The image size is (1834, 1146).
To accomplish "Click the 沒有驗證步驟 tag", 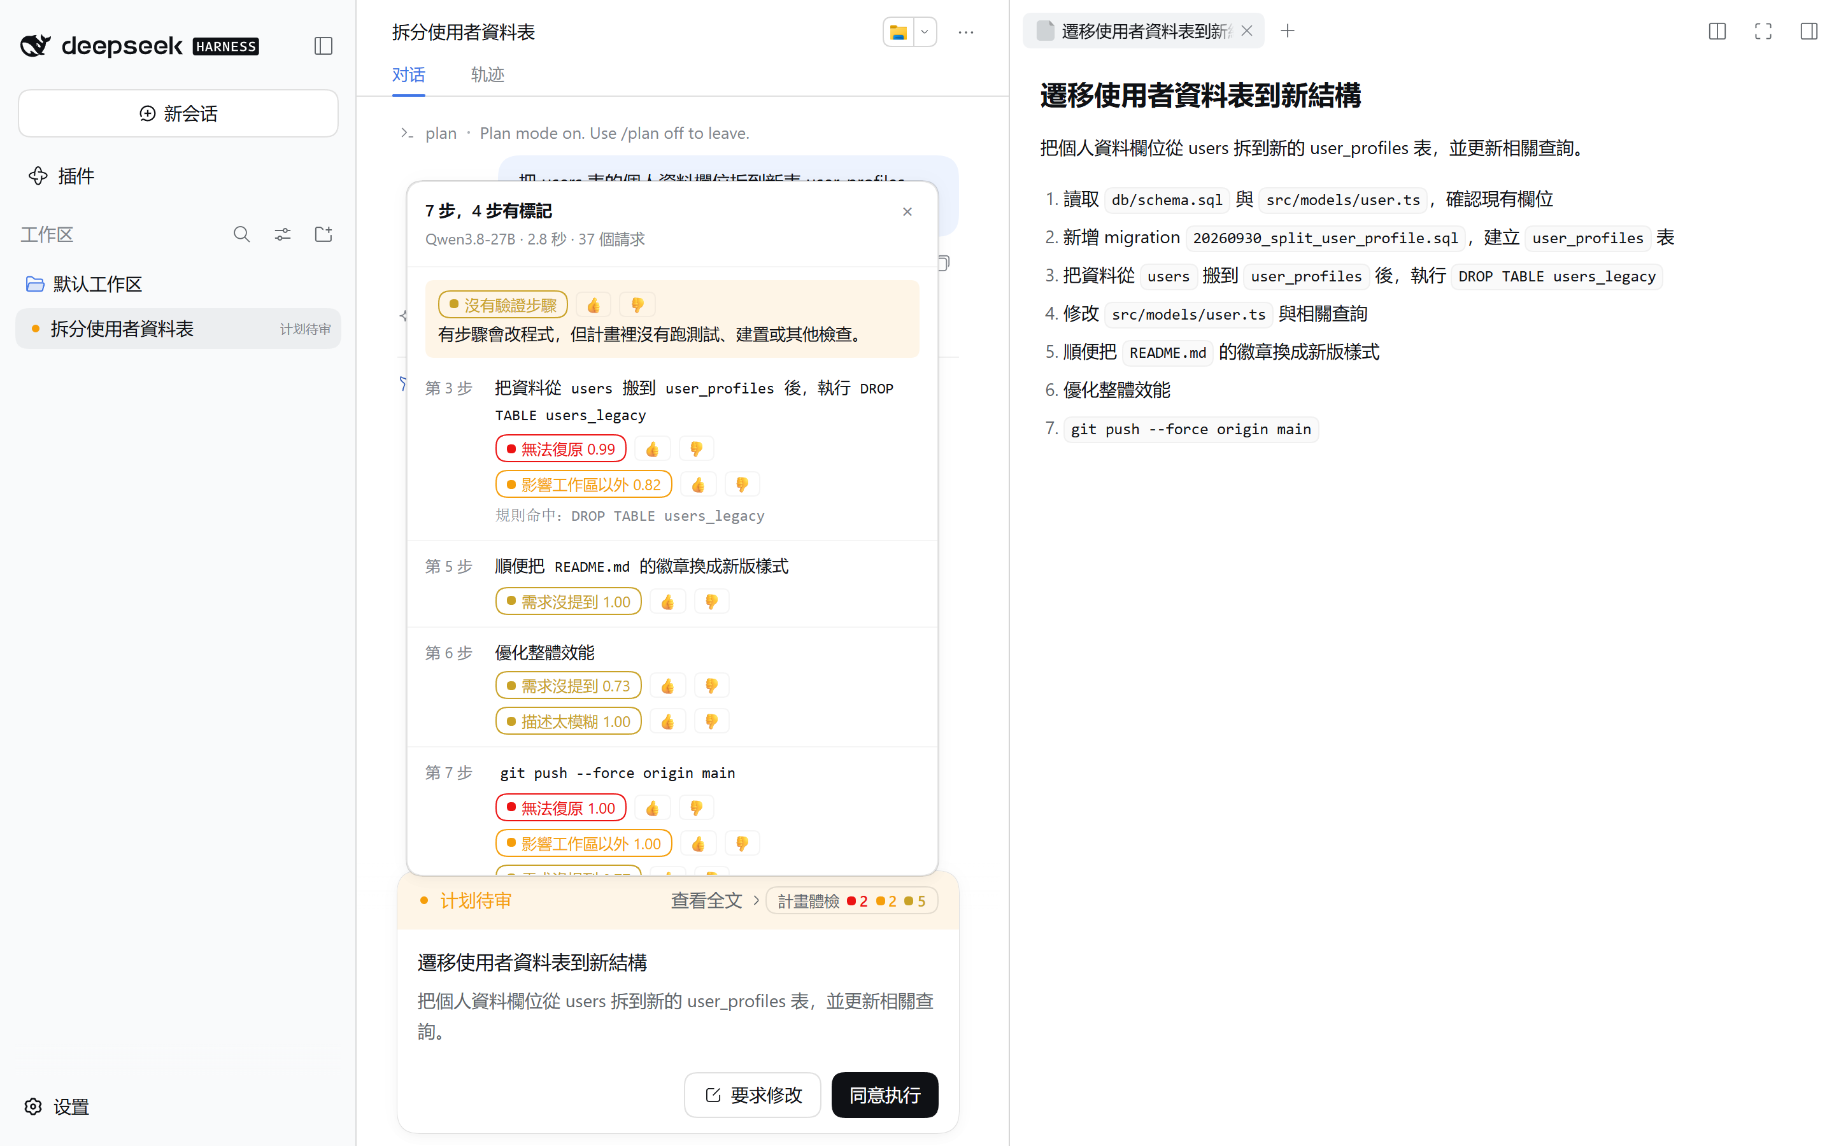I will 502,306.
